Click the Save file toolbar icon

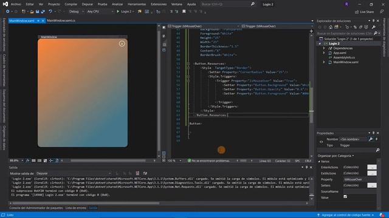click(x=37, y=12)
